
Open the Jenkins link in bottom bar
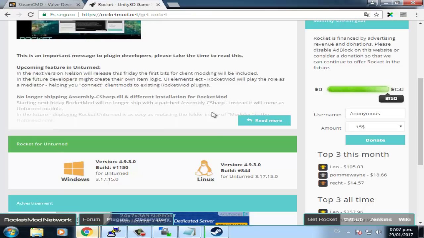click(x=381, y=219)
